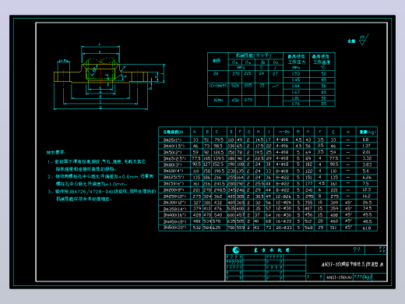Viewport: 405px width, 304px height.
Task: Click the circular company logo in title block
Action: (236, 250)
